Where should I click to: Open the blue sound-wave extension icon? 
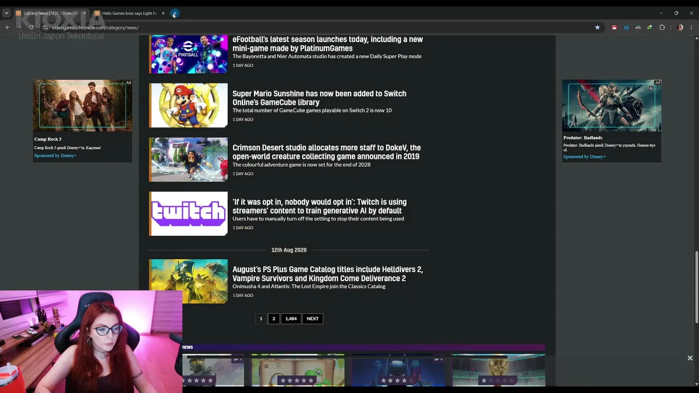[626, 27]
